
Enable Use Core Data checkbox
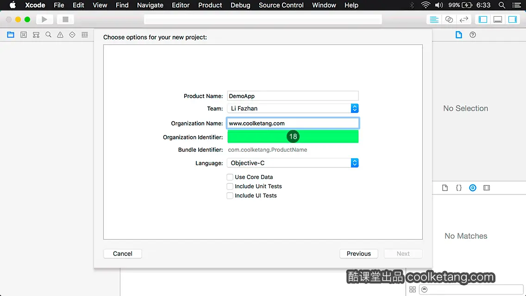[230, 177]
